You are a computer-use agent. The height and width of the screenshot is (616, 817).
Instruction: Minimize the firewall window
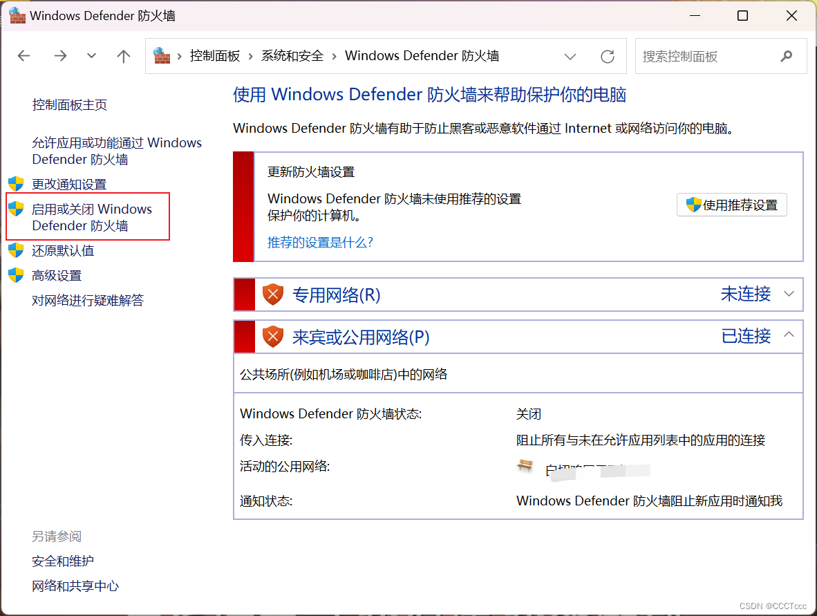[x=695, y=16]
